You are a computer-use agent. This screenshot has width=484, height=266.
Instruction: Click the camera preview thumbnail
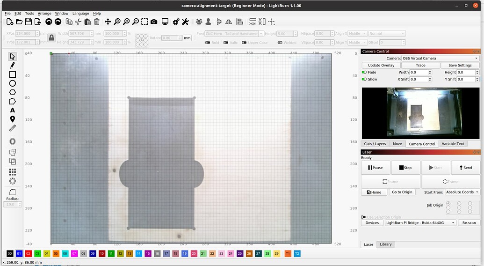pos(420,113)
